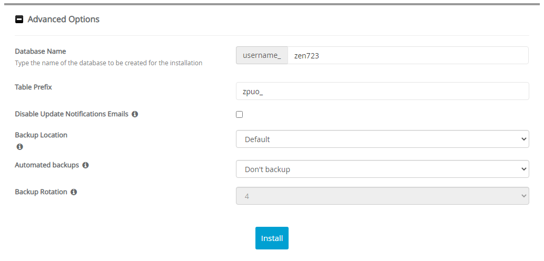The width and height of the screenshot is (544, 261).
Task: Click the info icon under Backup Location
Action: tap(19, 146)
